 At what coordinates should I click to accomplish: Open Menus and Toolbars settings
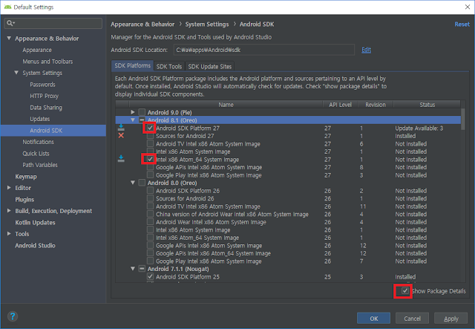pyautogui.click(x=47, y=62)
